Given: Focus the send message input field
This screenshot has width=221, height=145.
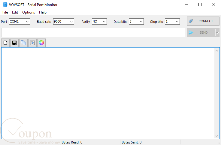Looking at the screenshot, I should click(93, 32).
